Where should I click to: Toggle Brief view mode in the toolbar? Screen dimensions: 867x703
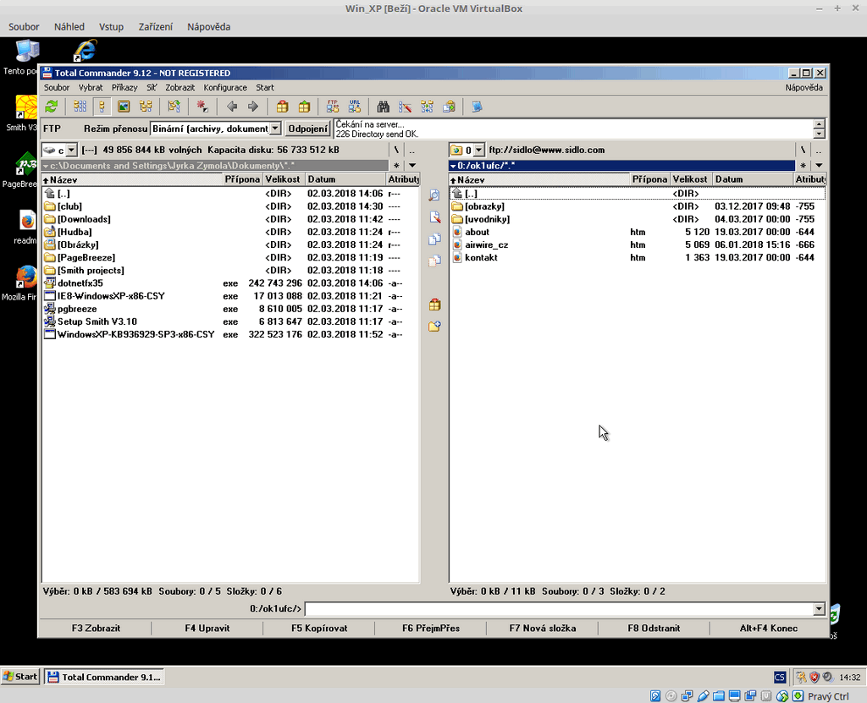coord(80,107)
